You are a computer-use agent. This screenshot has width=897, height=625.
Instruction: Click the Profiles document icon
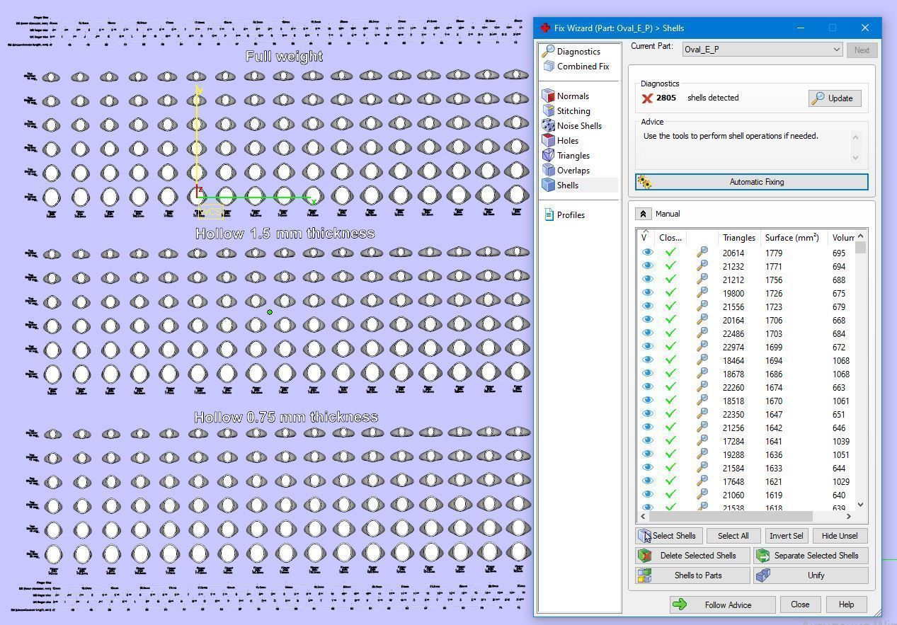pos(549,215)
